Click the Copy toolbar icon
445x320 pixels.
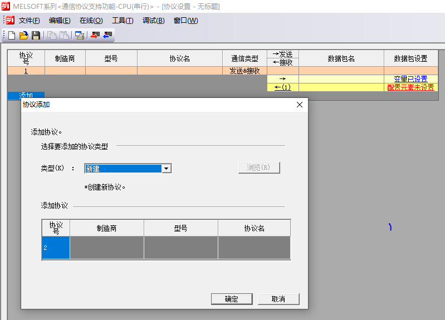52,36
